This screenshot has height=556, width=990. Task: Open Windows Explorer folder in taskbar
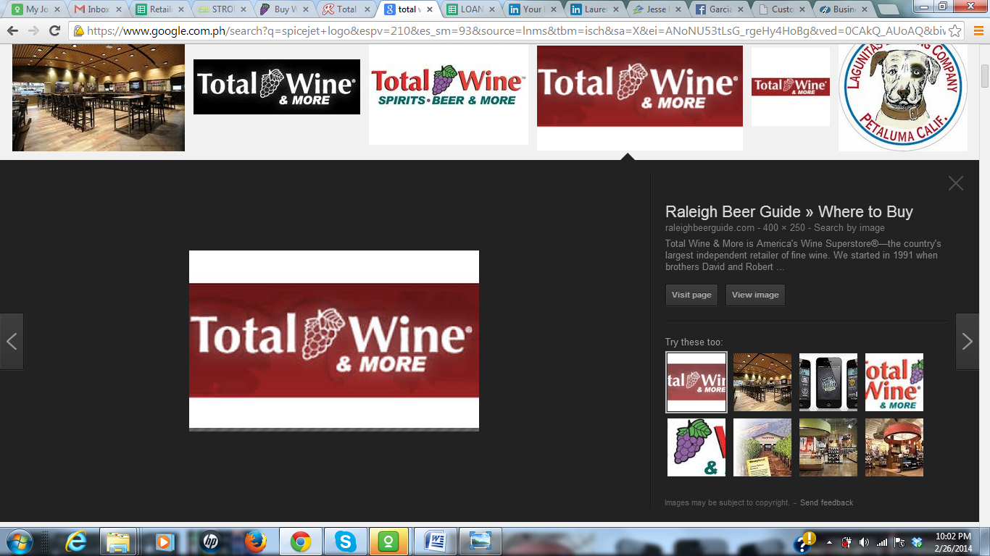117,542
